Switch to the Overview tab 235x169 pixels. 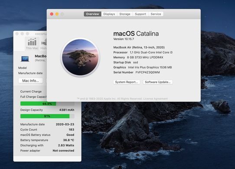(92, 14)
